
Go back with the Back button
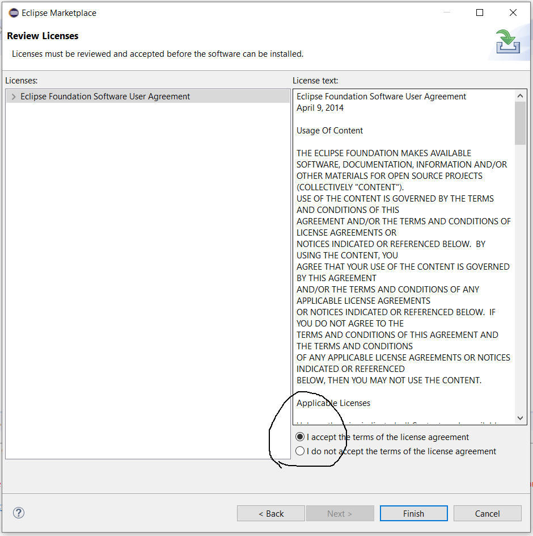click(271, 513)
